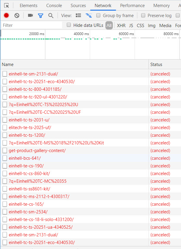The height and width of the screenshot is (249, 181).
Task: Click document icon beside einhell-tc-cs-860-kit/
Action: [x=5, y=174]
